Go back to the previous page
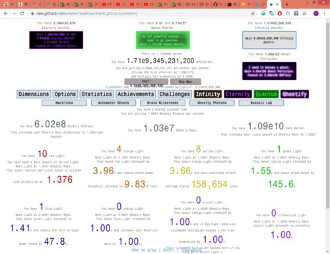 pyautogui.click(x=6, y=13)
